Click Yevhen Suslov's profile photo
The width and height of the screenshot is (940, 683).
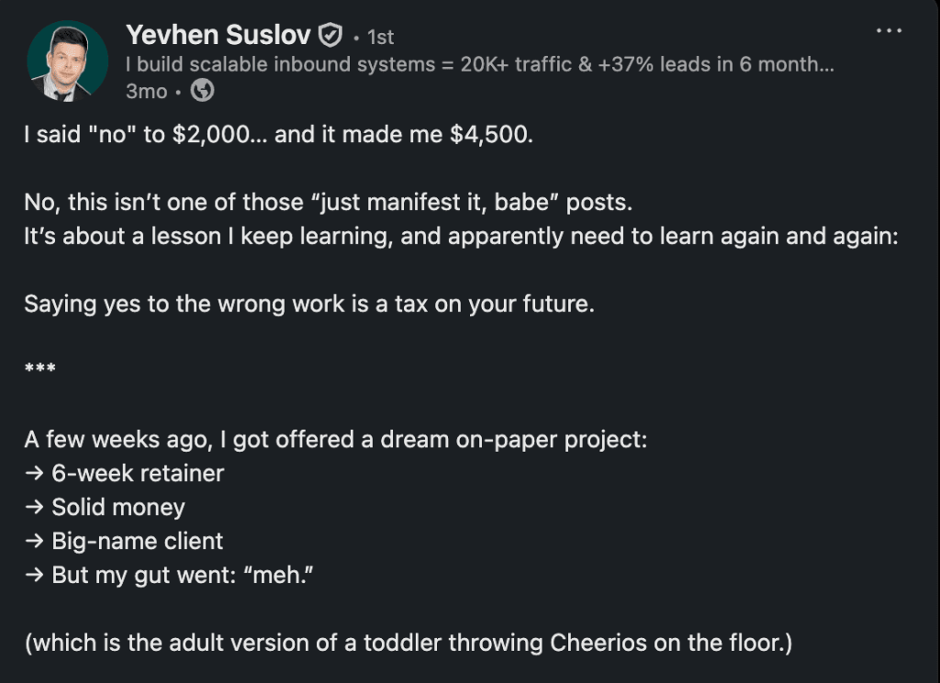(x=67, y=61)
